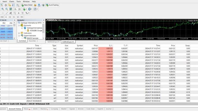Sort history by the Symbol column header
Screen dimensions: 198x111
tap(80, 46)
